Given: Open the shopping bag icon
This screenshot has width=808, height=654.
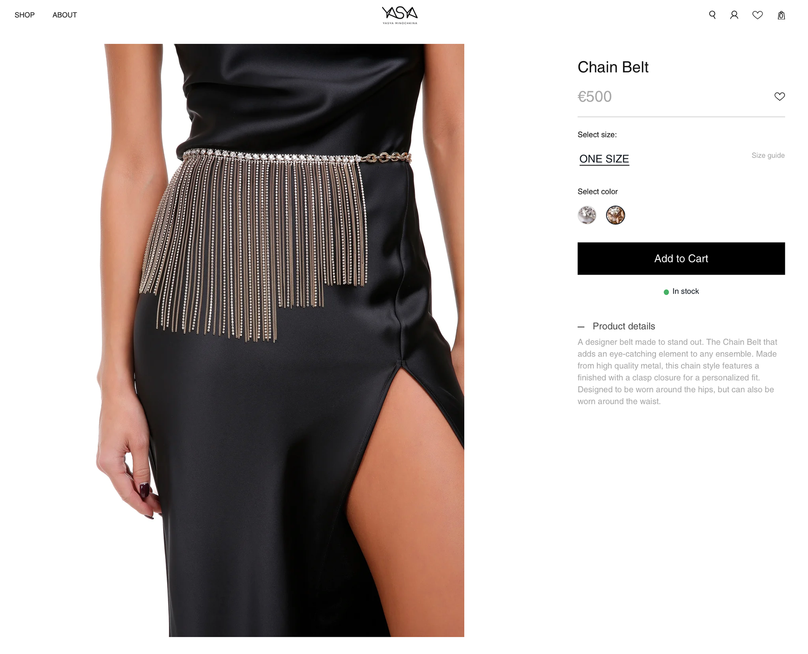Looking at the screenshot, I should (781, 15).
